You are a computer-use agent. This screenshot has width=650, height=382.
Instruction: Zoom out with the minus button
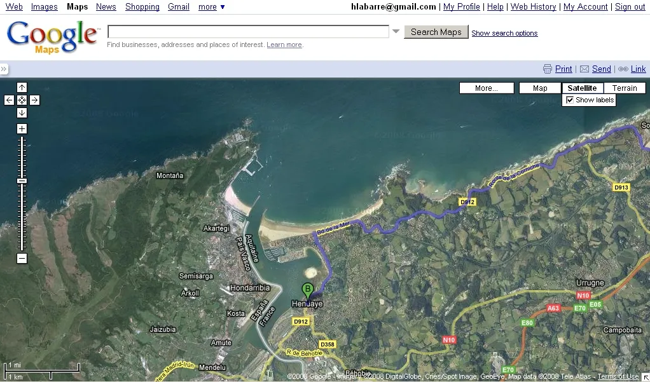click(22, 259)
